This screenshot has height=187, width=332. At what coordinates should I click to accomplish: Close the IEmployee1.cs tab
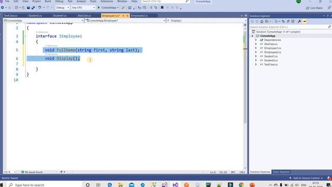(x=127, y=16)
